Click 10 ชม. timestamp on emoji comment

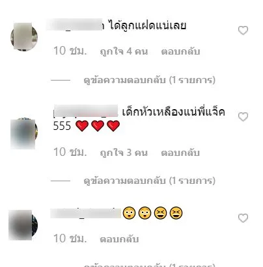click(x=70, y=238)
